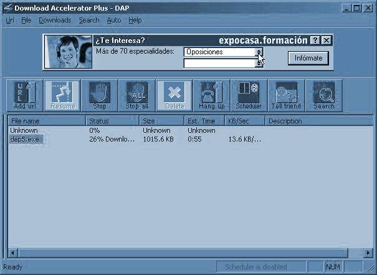This screenshot has height=275, width=377.
Task: Stop all downloads with Stop all
Action: (137, 95)
